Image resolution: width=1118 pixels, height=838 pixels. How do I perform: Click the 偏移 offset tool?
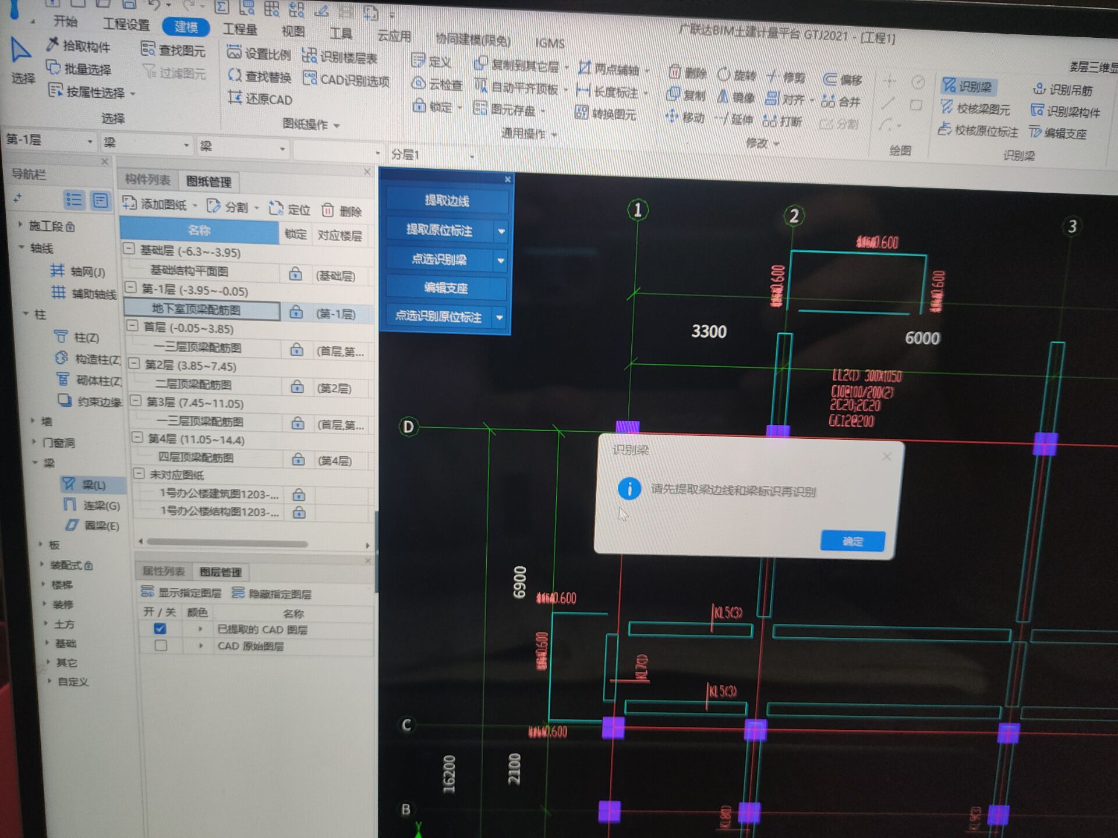pyautogui.click(x=843, y=80)
